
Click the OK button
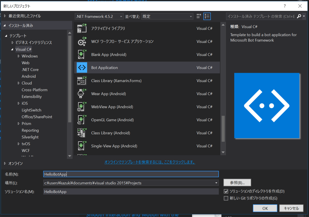point(265,208)
